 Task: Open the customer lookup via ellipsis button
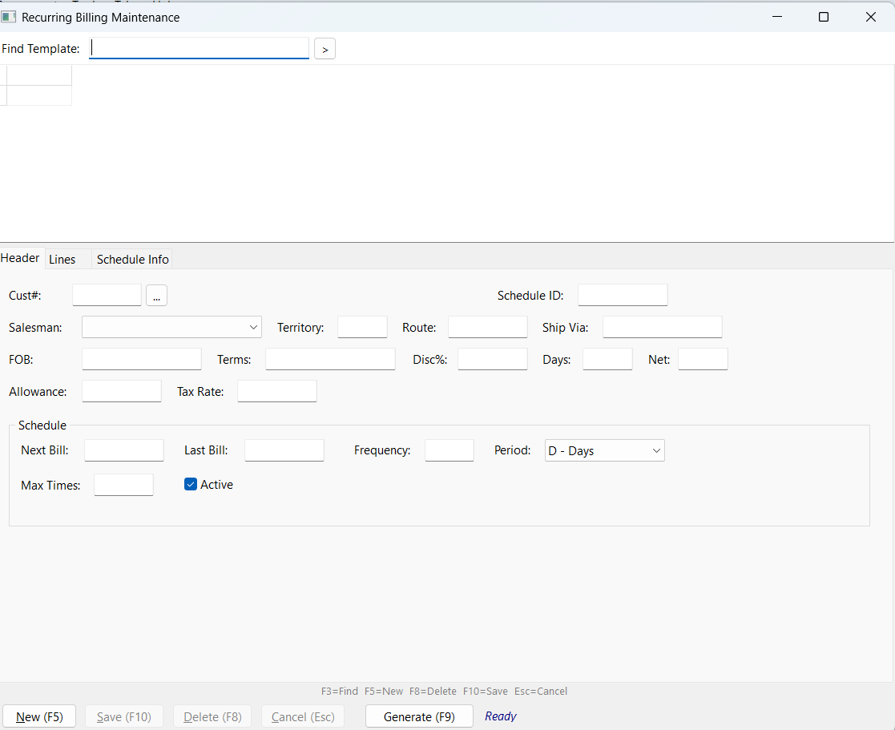click(x=156, y=295)
